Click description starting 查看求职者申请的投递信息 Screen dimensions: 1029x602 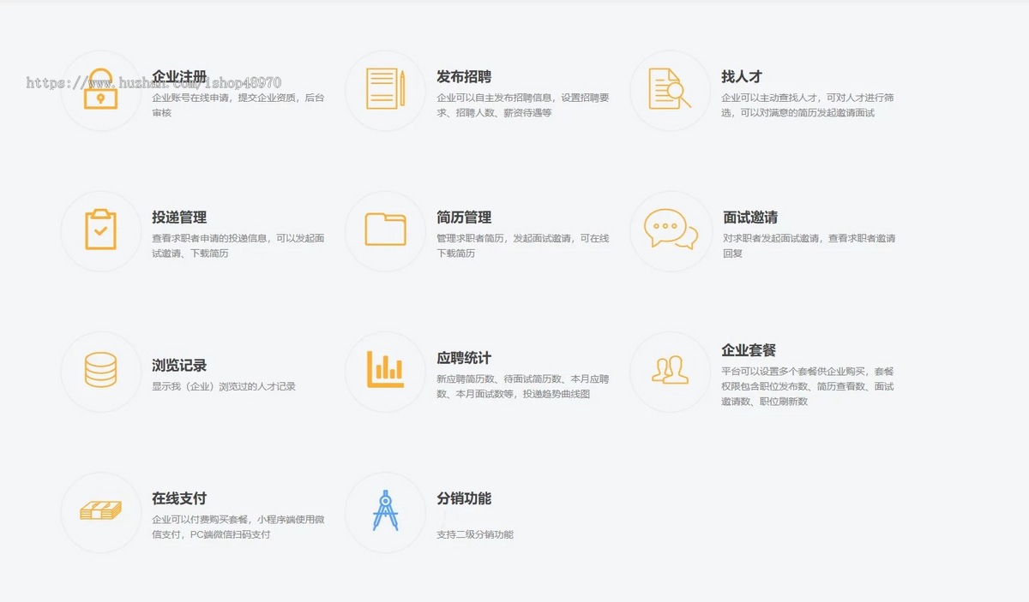click(x=238, y=246)
